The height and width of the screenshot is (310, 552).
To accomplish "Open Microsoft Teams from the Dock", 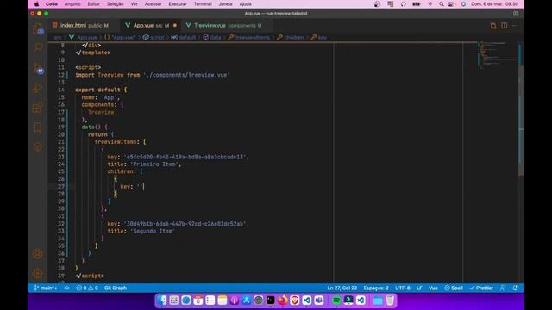I will [x=319, y=301].
